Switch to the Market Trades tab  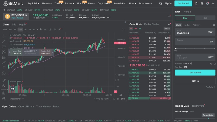(x=152, y=24)
